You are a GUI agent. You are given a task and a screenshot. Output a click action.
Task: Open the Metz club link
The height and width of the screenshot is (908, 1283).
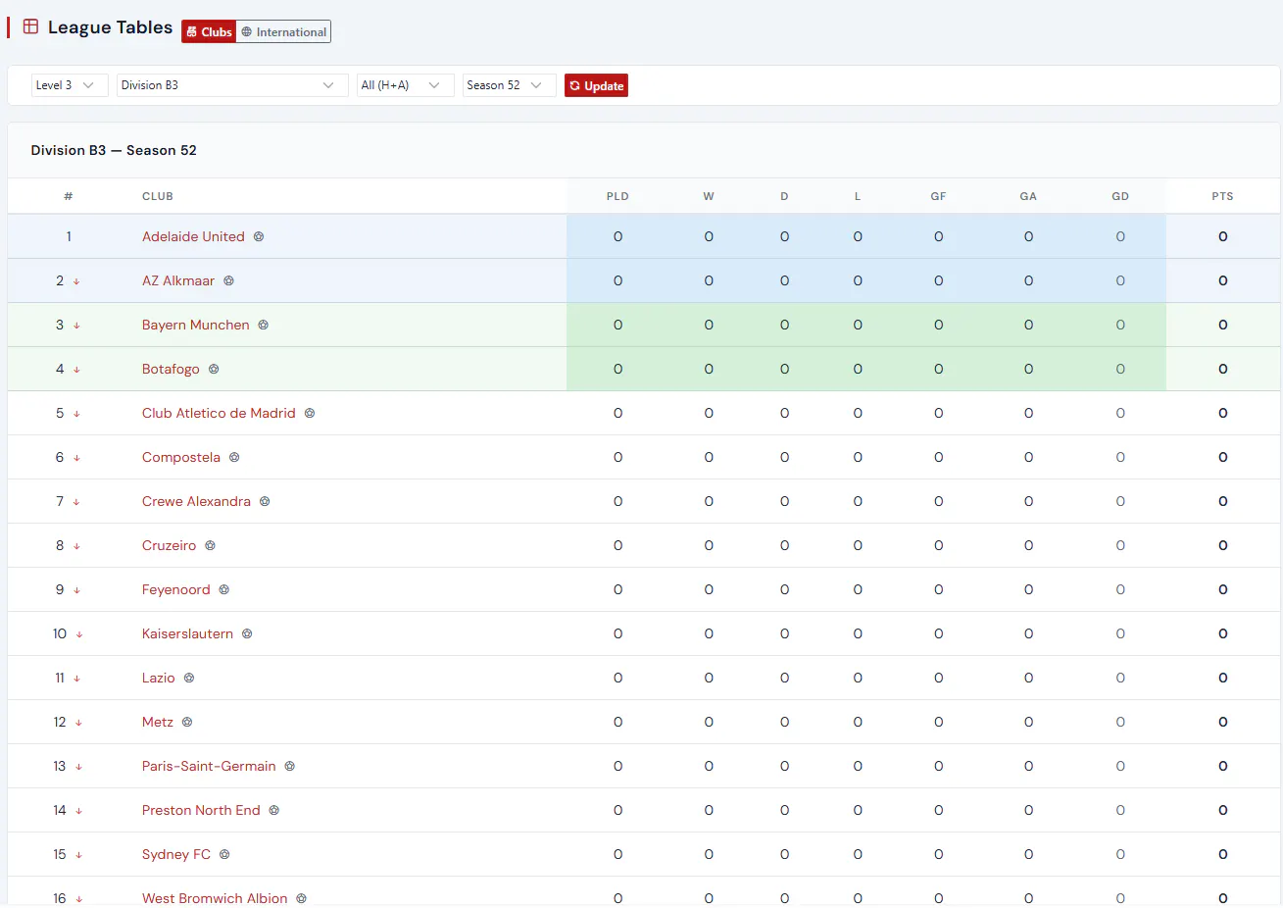(158, 722)
